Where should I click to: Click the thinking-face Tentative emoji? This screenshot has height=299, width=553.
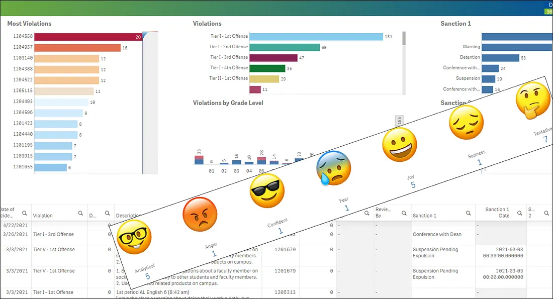(530, 100)
